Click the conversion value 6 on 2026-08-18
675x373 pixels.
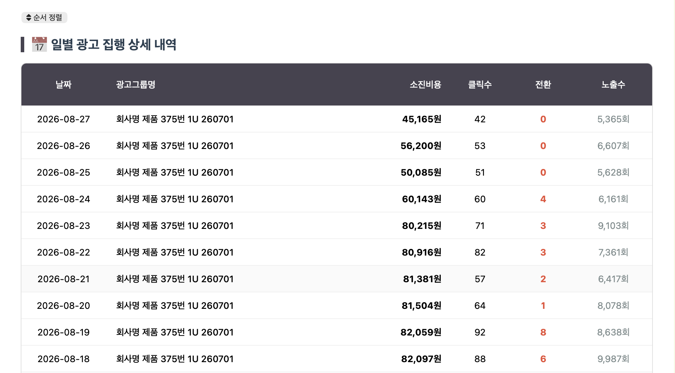coord(543,359)
